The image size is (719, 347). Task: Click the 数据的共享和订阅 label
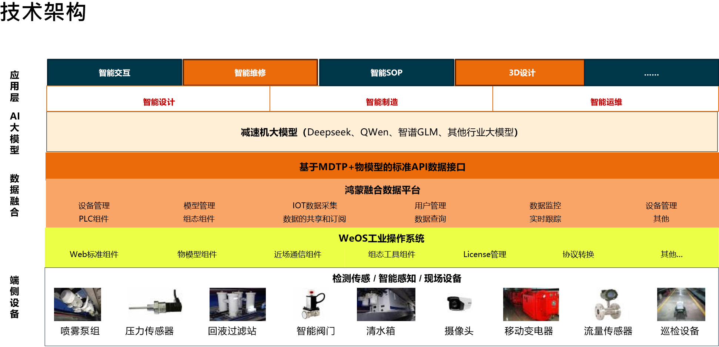pyautogui.click(x=315, y=219)
